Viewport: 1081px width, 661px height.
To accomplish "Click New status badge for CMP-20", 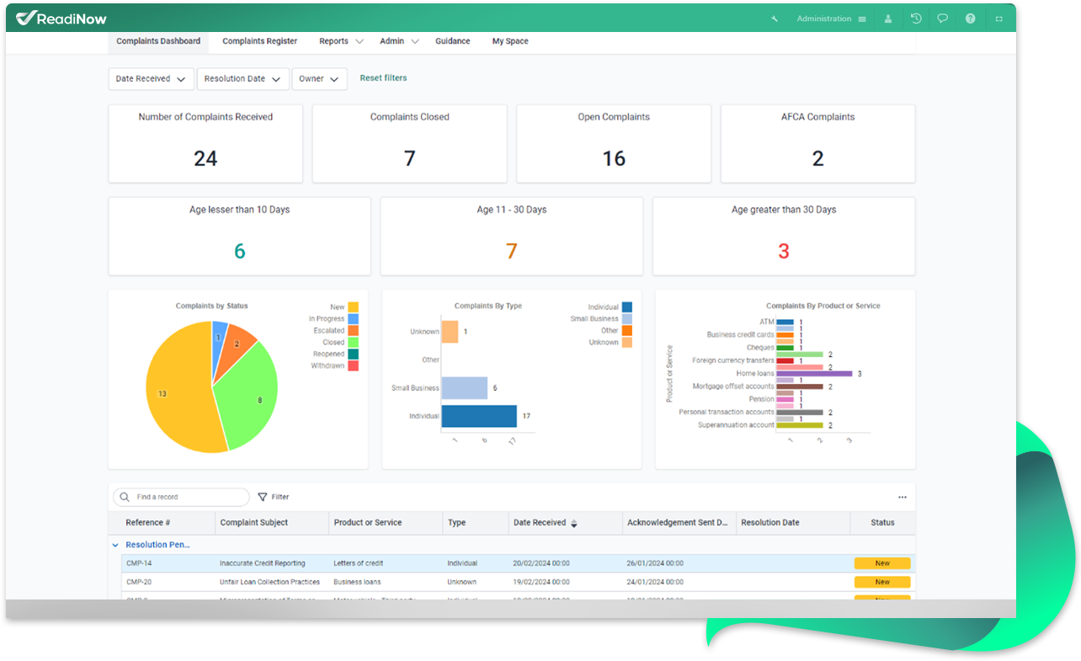I will [x=882, y=582].
